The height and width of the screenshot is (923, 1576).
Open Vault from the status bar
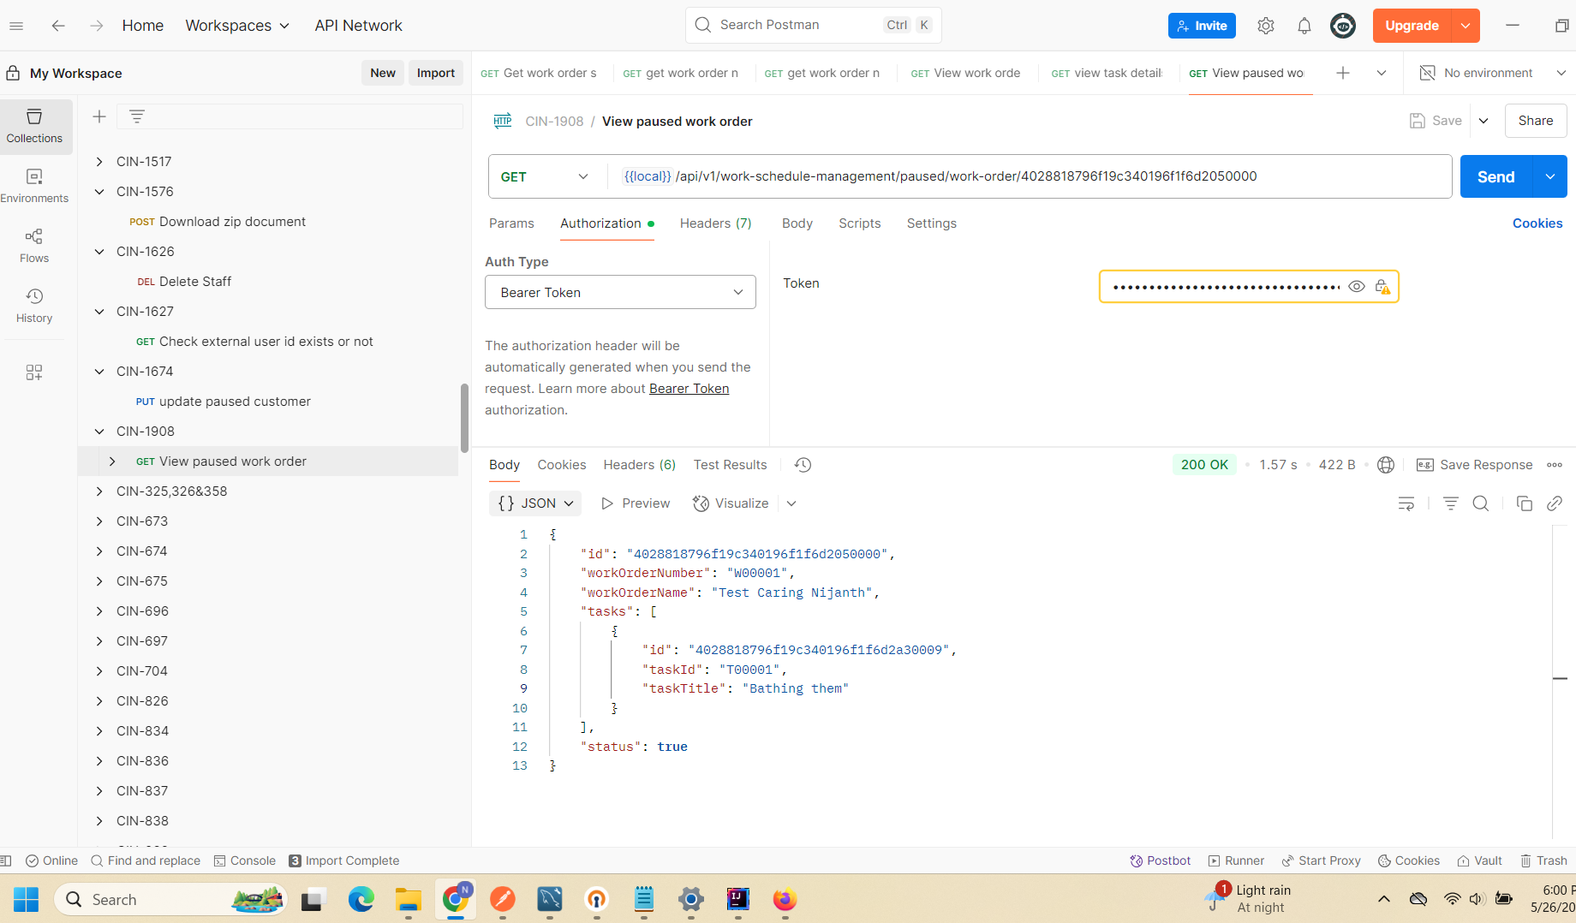pyautogui.click(x=1479, y=860)
